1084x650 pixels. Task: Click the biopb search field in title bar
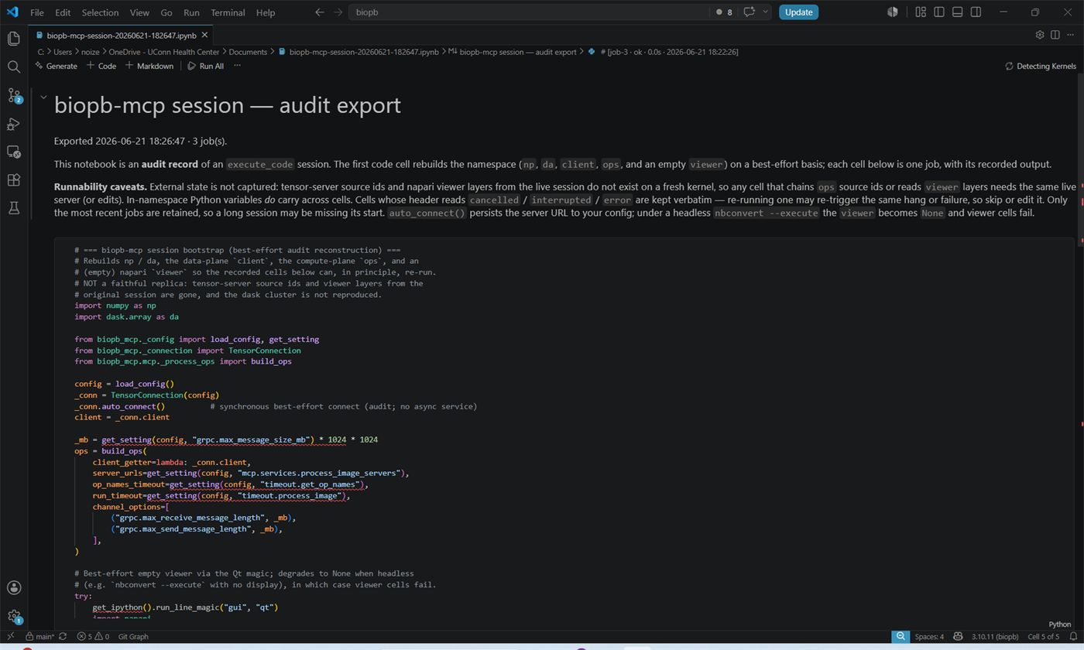[x=529, y=12]
